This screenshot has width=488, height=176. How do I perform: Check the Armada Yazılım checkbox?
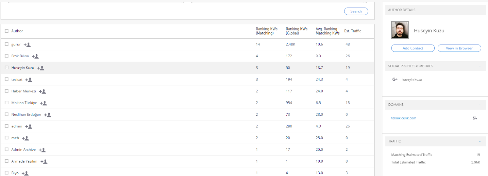[x=7, y=161]
